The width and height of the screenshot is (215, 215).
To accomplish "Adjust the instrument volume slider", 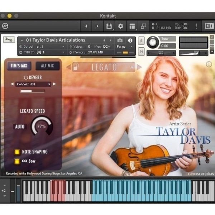I will point(193,53).
